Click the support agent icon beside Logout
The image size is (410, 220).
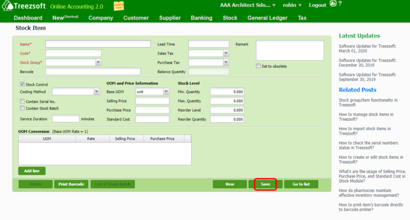click(333, 4)
